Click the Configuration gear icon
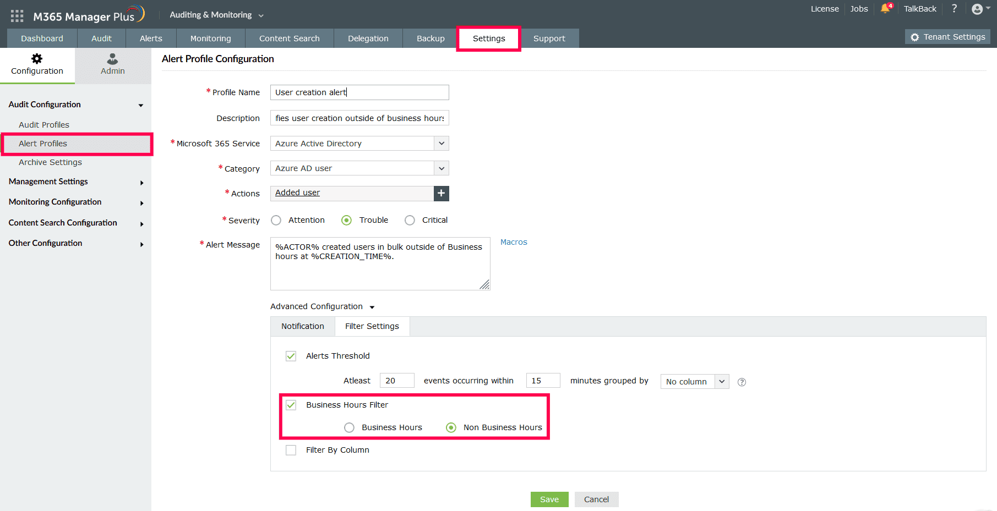This screenshot has width=997, height=511. [x=37, y=59]
